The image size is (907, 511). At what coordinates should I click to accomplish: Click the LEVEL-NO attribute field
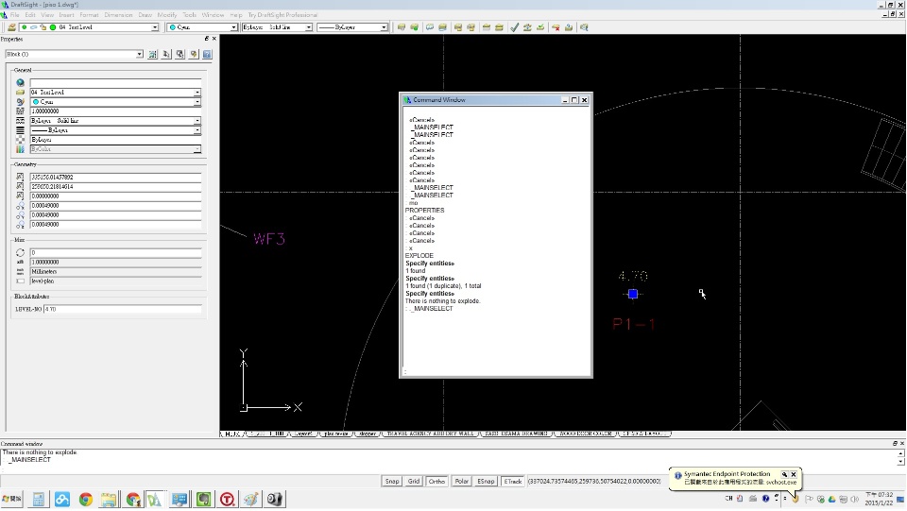pos(123,309)
